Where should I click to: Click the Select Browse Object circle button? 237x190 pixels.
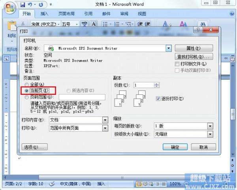coord(233,166)
